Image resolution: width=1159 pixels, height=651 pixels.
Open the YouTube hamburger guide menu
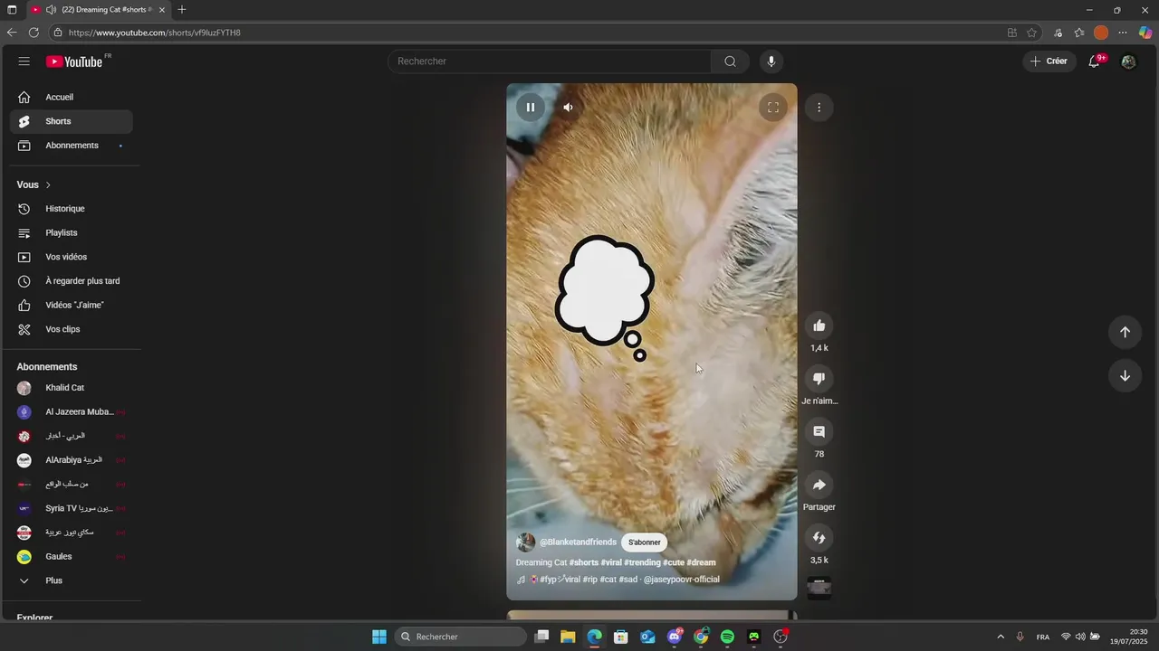[24, 61]
